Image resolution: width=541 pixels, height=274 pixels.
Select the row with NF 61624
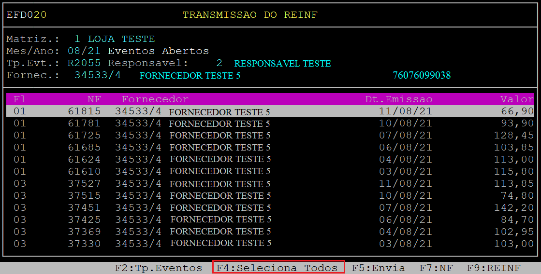[x=270, y=159]
